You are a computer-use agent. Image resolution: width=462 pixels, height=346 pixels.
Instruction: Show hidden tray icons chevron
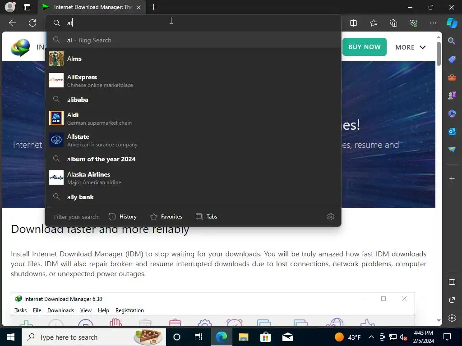coord(371,337)
